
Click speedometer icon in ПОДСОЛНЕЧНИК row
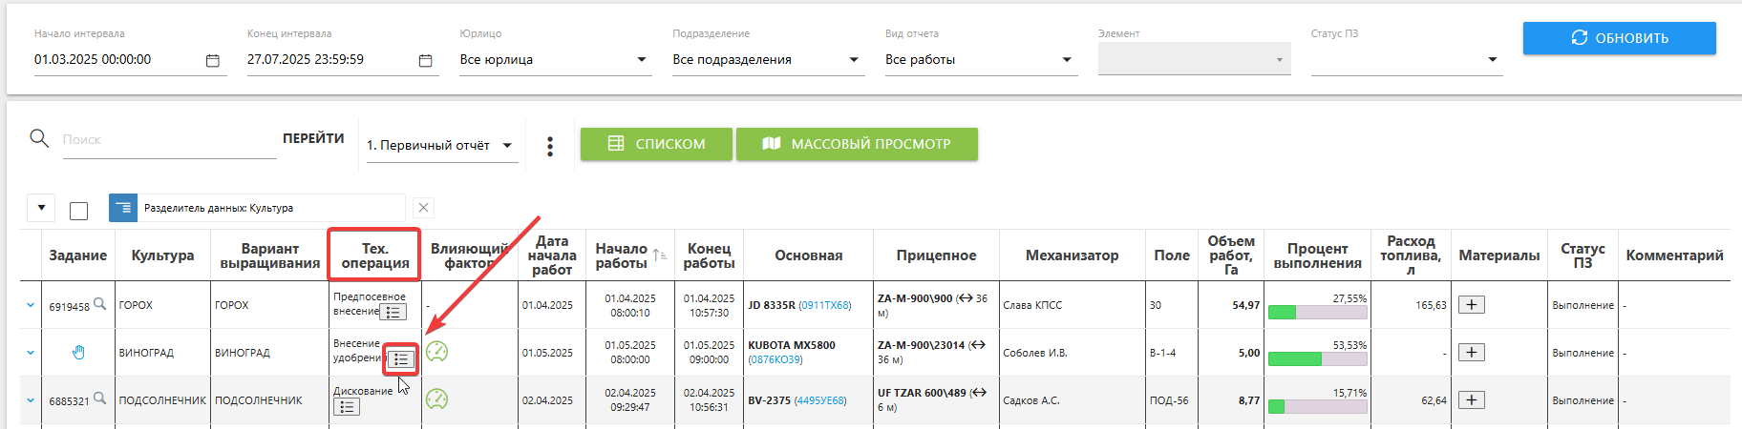click(x=436, y=398)
